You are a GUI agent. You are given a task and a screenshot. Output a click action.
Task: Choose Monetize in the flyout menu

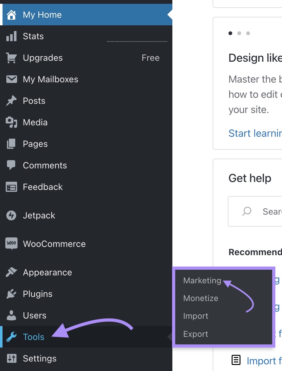coord(201,298)
